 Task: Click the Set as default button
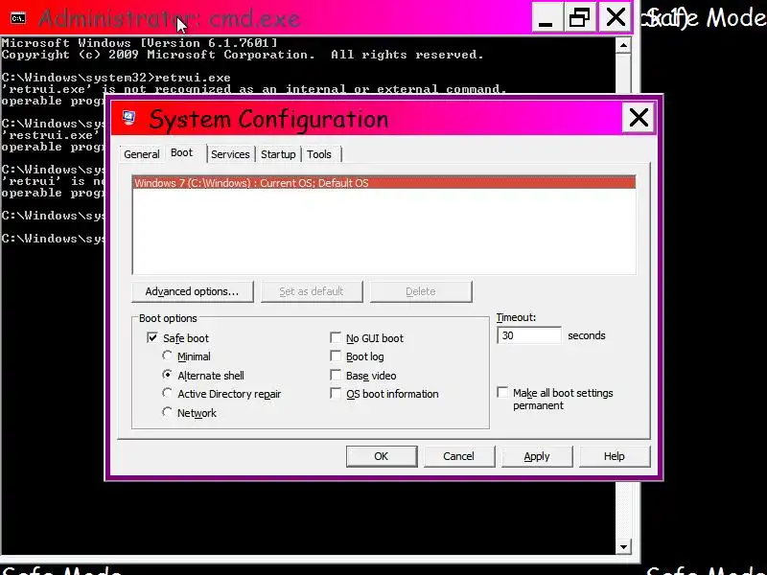click(x=312, y=291)
